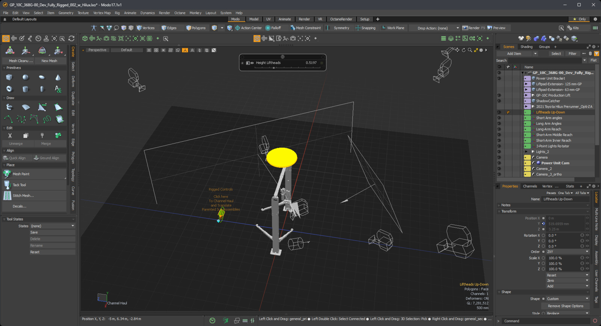Switch to the Setup layout tab
The height and width of the screenshot is (326, 601).
pos(365,19)
